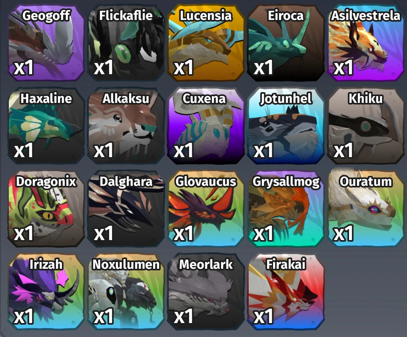Click the Noxulumen creature tile

point(126,292)
